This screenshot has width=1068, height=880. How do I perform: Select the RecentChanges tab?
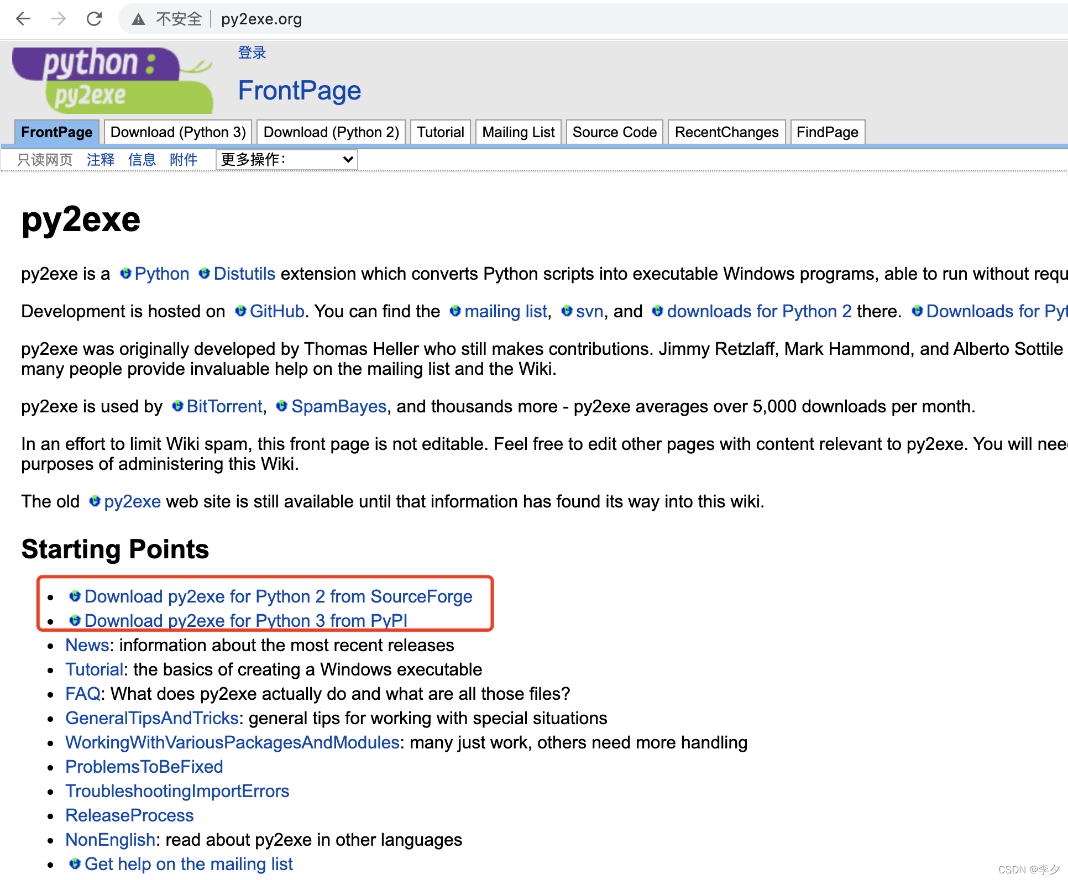[x=726, y=132]
